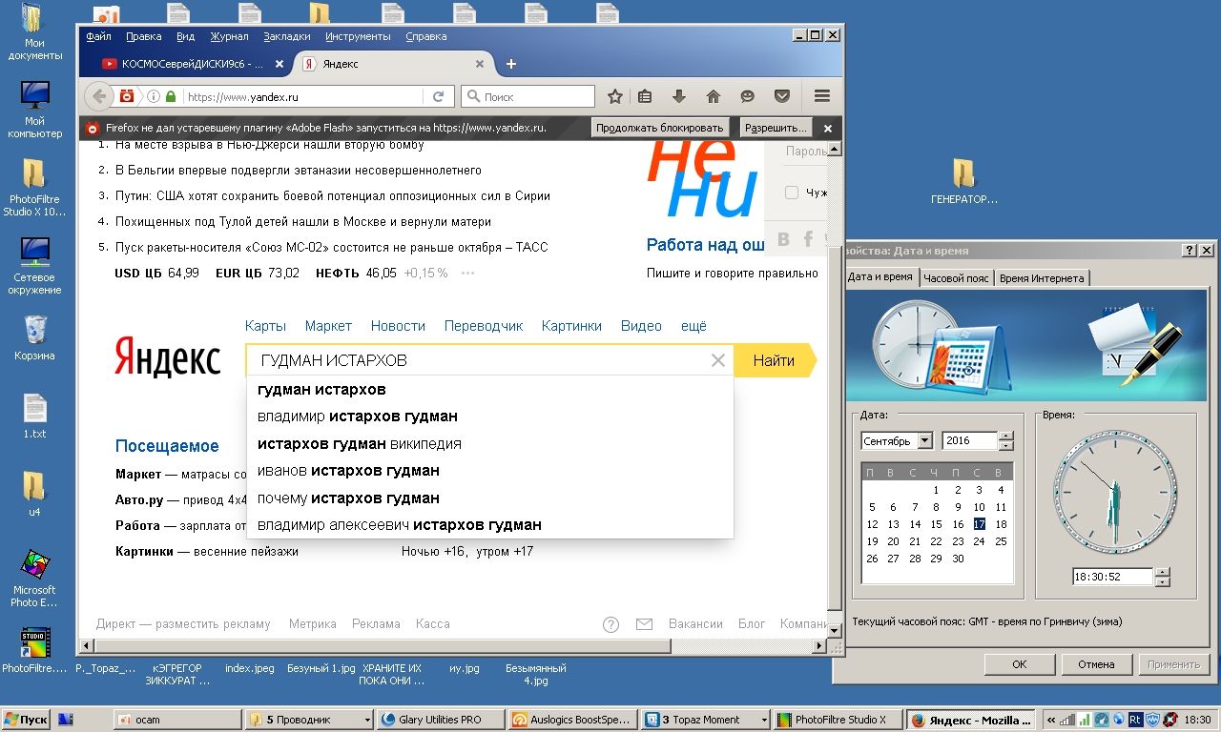Select the Microsoft Photo Editor desktop icon
Image resolution: width=1221 pixels, height=732 pixels.
35,579
